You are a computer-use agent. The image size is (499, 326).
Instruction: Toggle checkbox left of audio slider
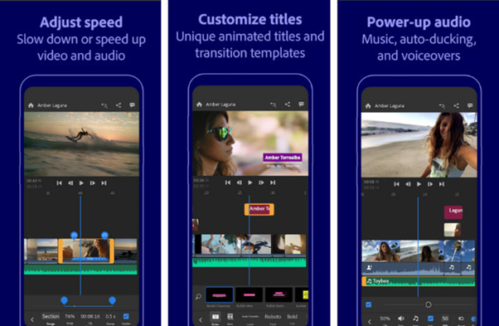(x=369, y=304)
